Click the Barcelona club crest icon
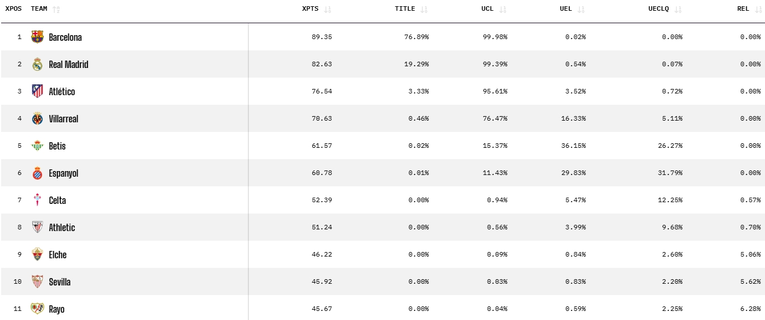 pos(37,37)
